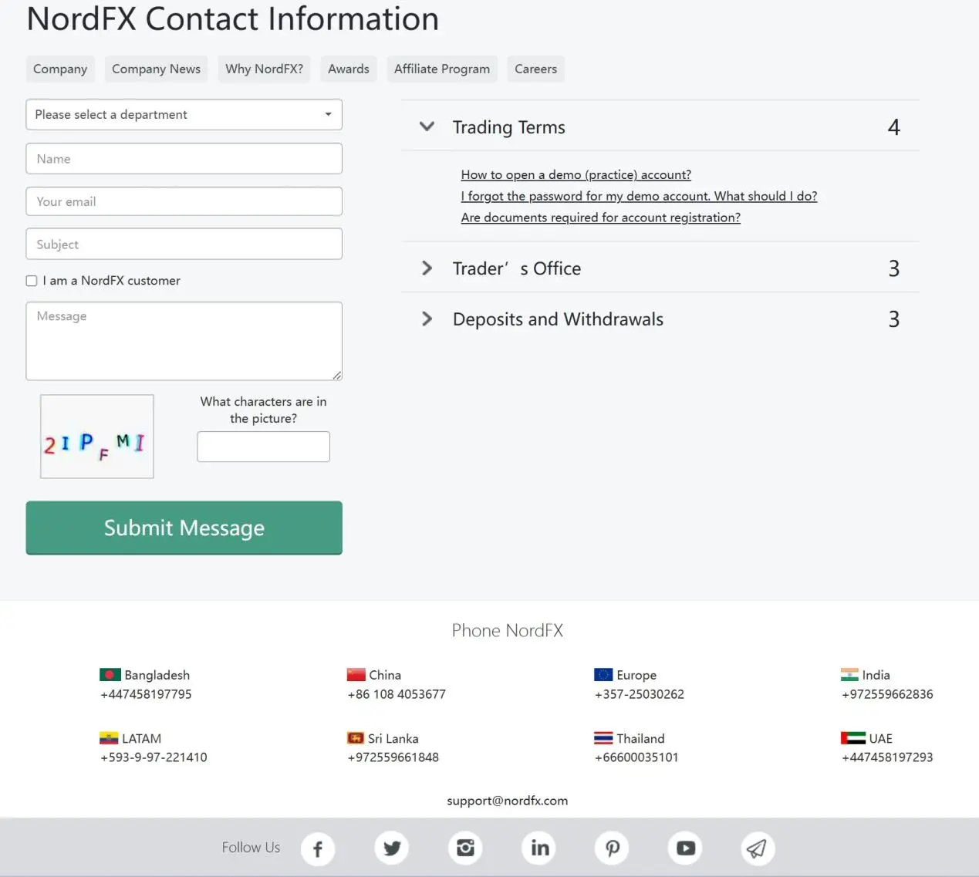Focus the Your email input field
Screen dimensions: 979x877
click(184, 201)
